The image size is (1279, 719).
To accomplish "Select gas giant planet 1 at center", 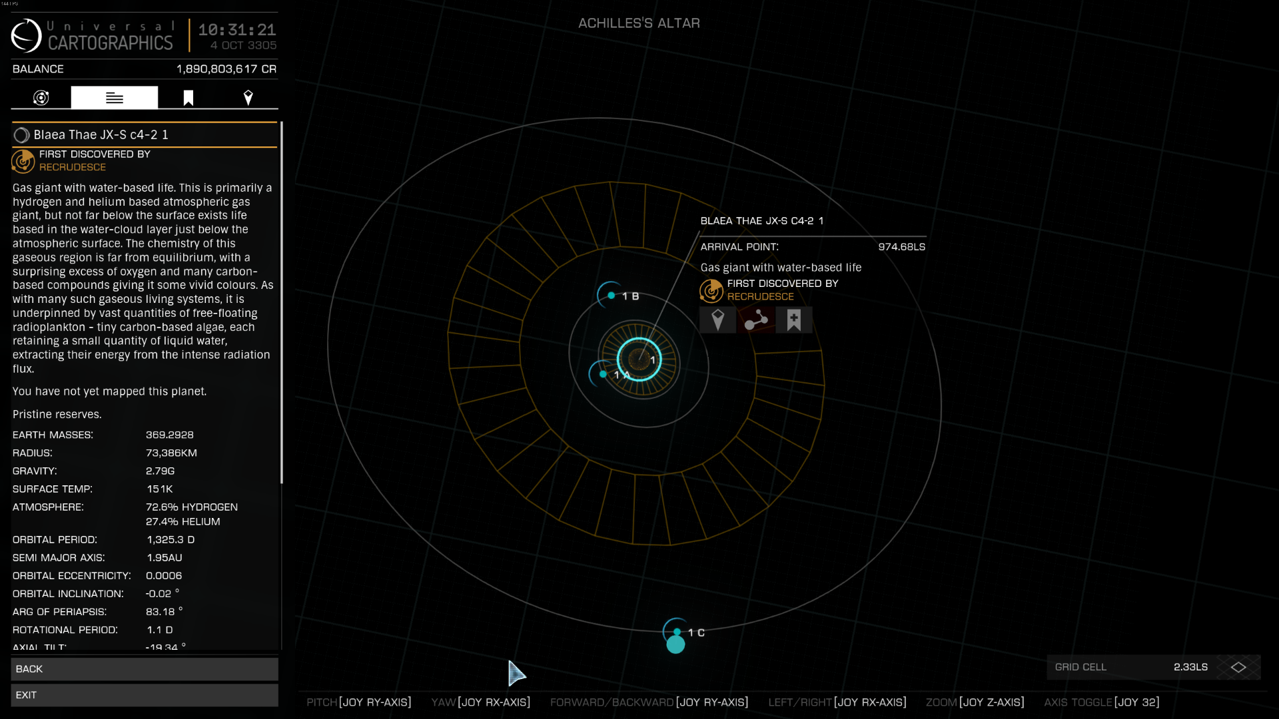I will [639, 359].
